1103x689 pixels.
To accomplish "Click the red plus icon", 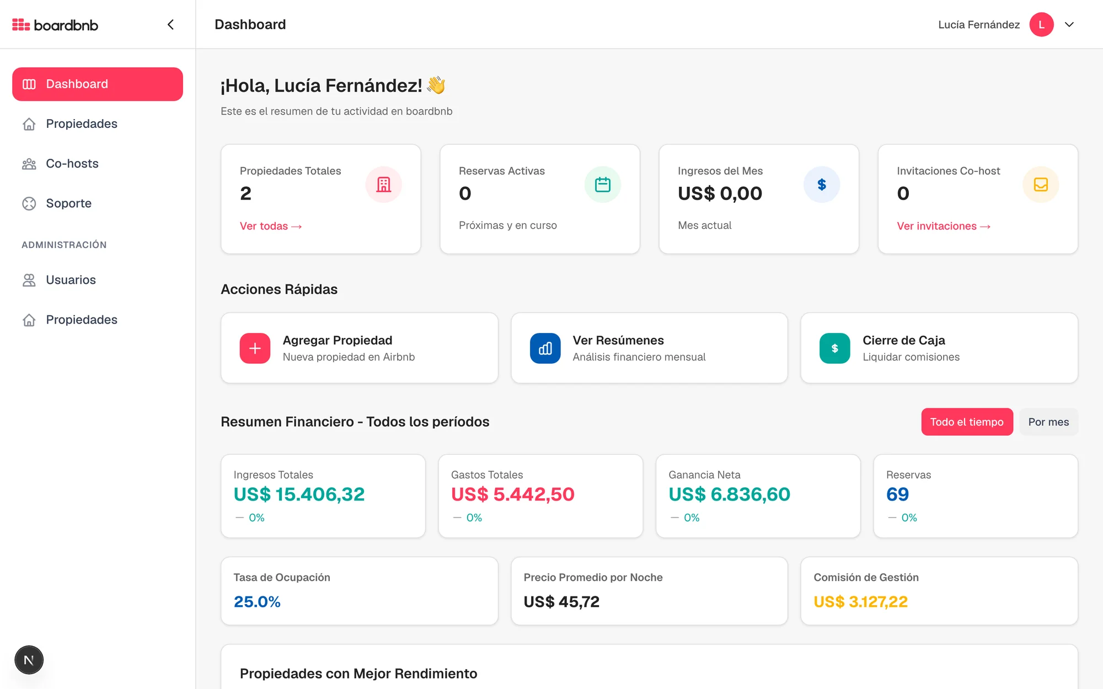I will 255,348.
